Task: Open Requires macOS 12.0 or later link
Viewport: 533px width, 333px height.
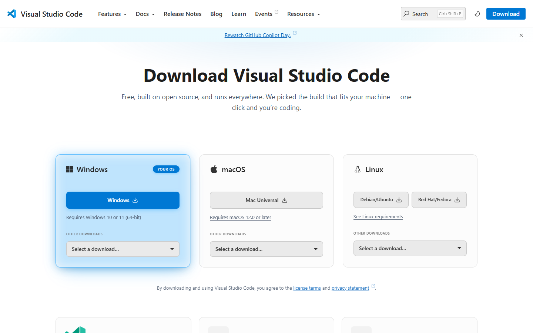Action: [x=241, y=217]
